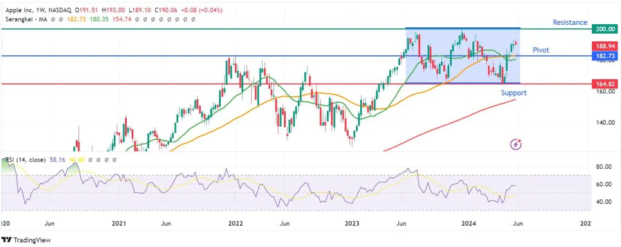
Task: Click the Resistance text label
Action: coord(571,22)
